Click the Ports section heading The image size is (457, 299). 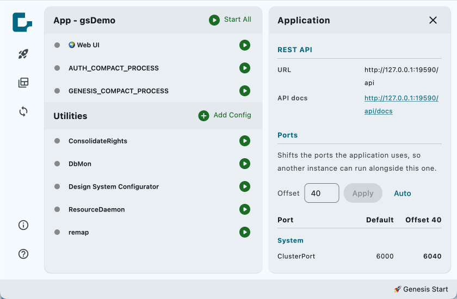(287, 135)
